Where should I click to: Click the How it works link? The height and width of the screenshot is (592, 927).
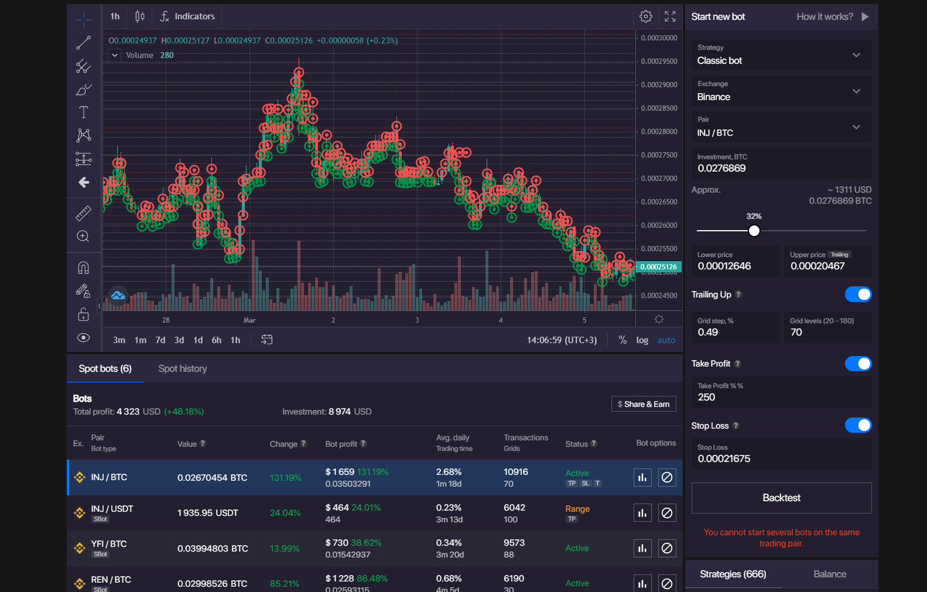[825, 16]
